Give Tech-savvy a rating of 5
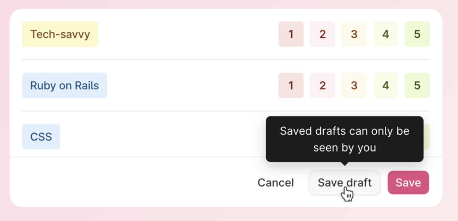The image size is (458, 221). coord(417,34)
